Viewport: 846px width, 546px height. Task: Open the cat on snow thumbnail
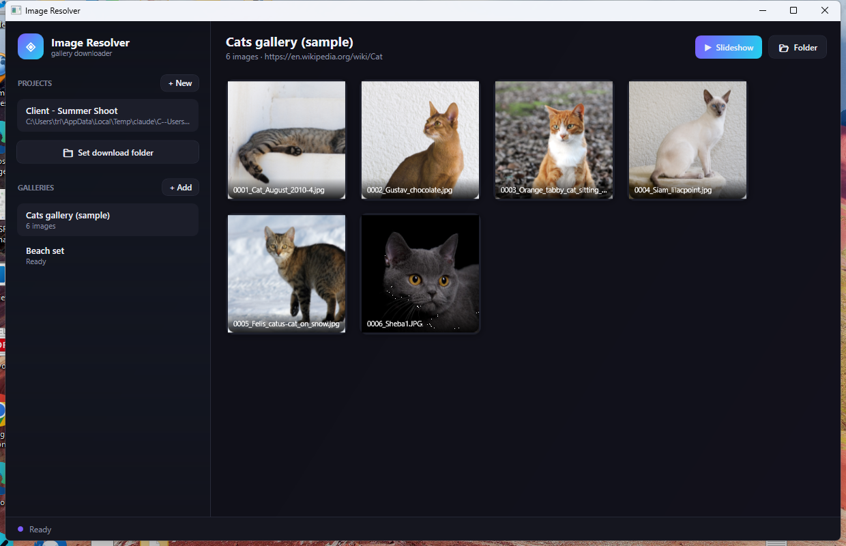coord(287,274)
